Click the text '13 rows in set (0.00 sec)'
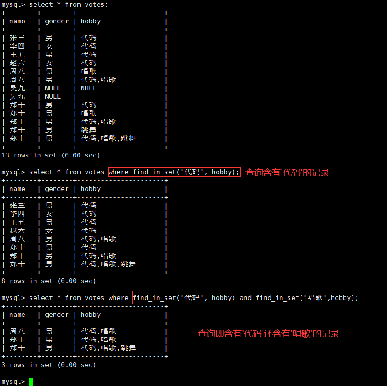The image size is (387, 386). [x=51, y=155]
